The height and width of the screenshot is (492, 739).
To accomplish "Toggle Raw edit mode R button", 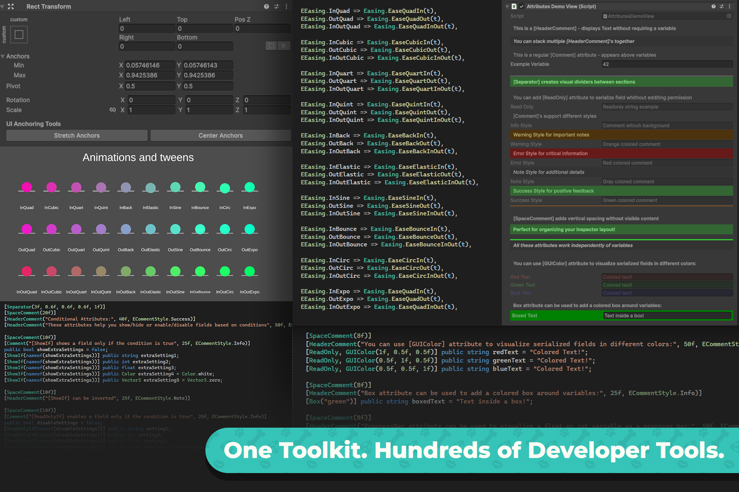I will [284, 46].
